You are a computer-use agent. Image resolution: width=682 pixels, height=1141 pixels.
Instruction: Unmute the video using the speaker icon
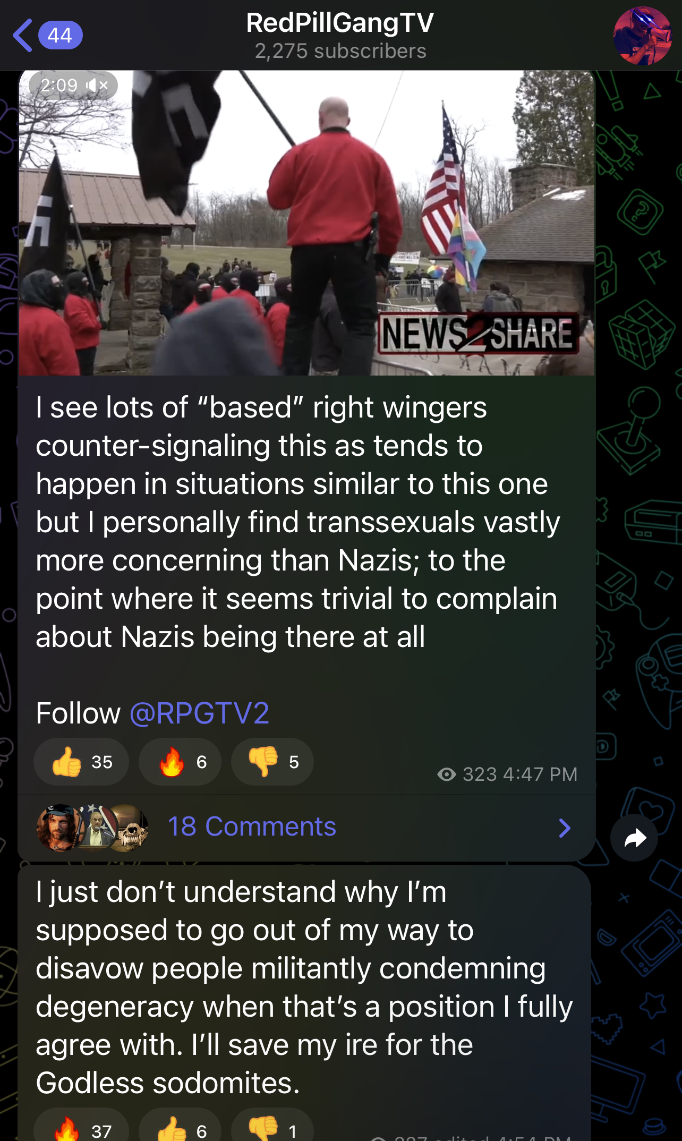click(97, 85)
